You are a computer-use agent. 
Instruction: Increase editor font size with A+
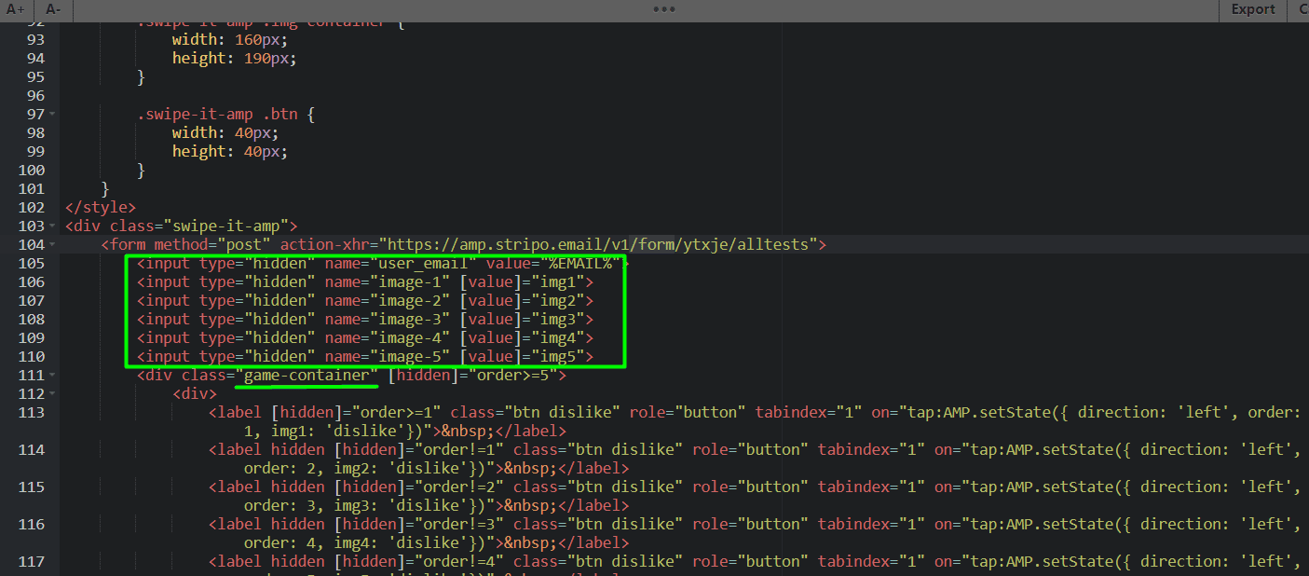15,9
